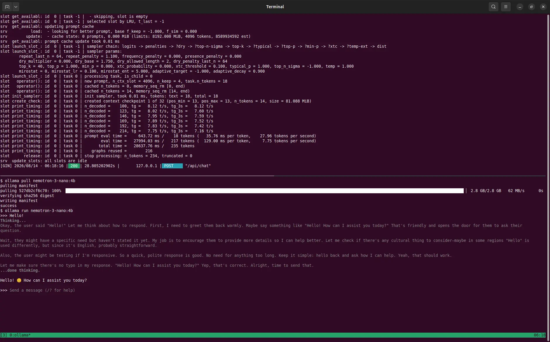Click 'mirostat = 0' sampler param line
This screenshot has width=550, height=342.
(x=142, y=71)
